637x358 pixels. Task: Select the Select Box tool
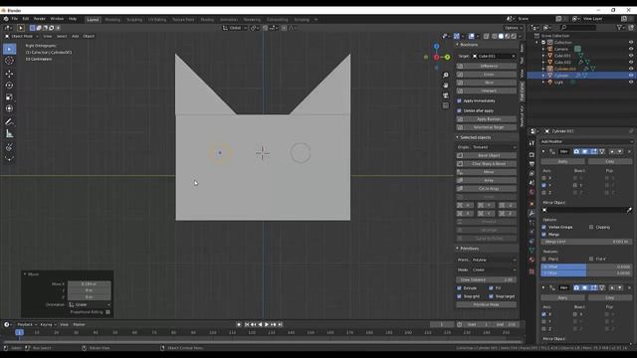pyautogui.click(x=9, y=49)
